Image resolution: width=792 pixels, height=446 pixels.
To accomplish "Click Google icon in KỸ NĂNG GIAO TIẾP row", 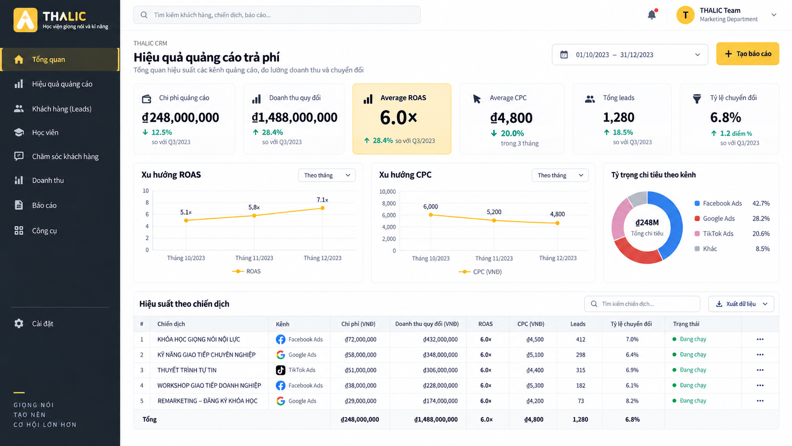I will (280, 355).
